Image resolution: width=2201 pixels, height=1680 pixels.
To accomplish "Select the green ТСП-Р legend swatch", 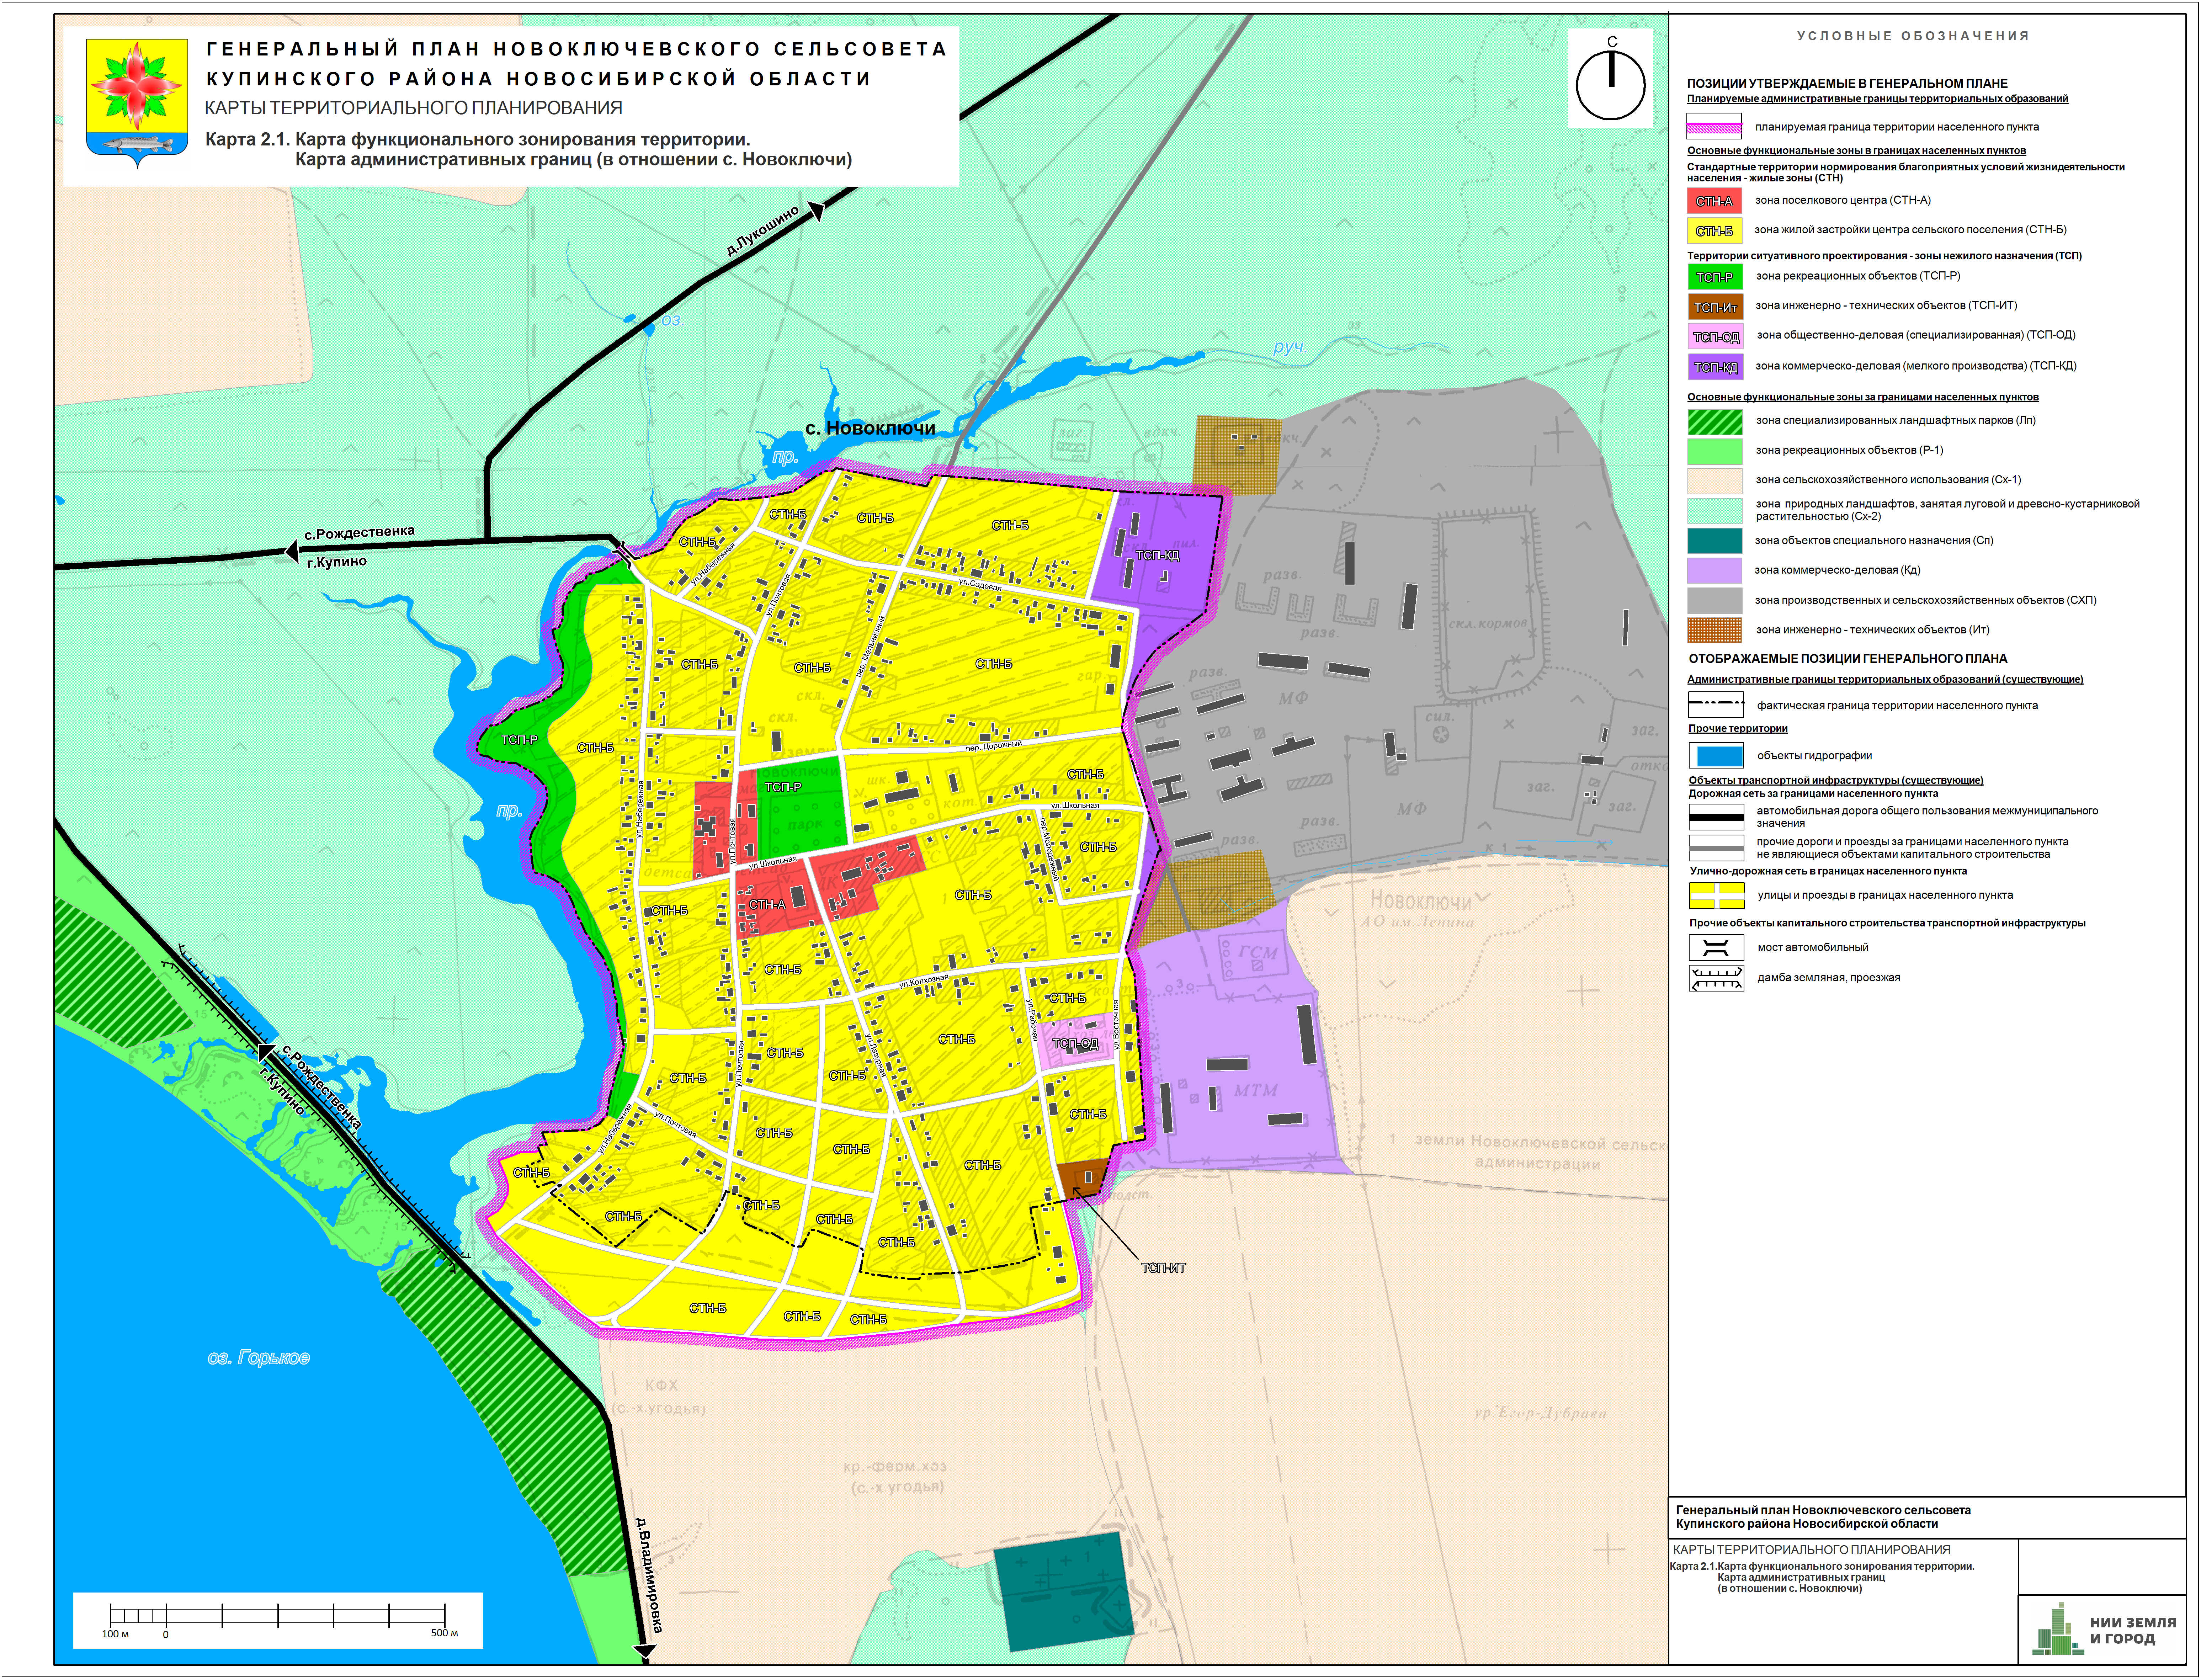I will coord(1715,277).
